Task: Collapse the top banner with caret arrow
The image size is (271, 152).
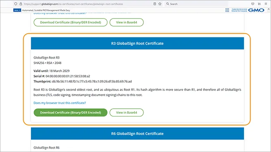Action: point(268,9)
